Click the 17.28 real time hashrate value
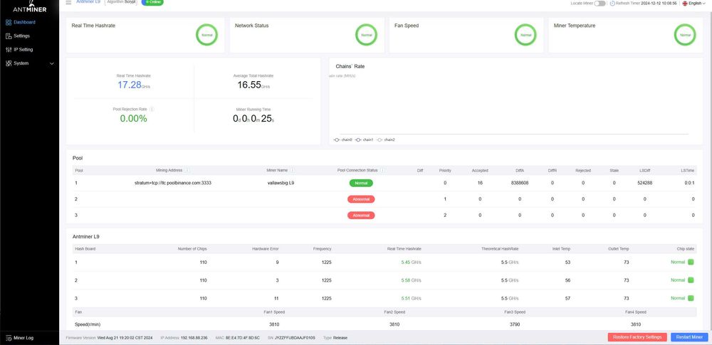This screenshot has width=712, height=345. tap(130, 85)
